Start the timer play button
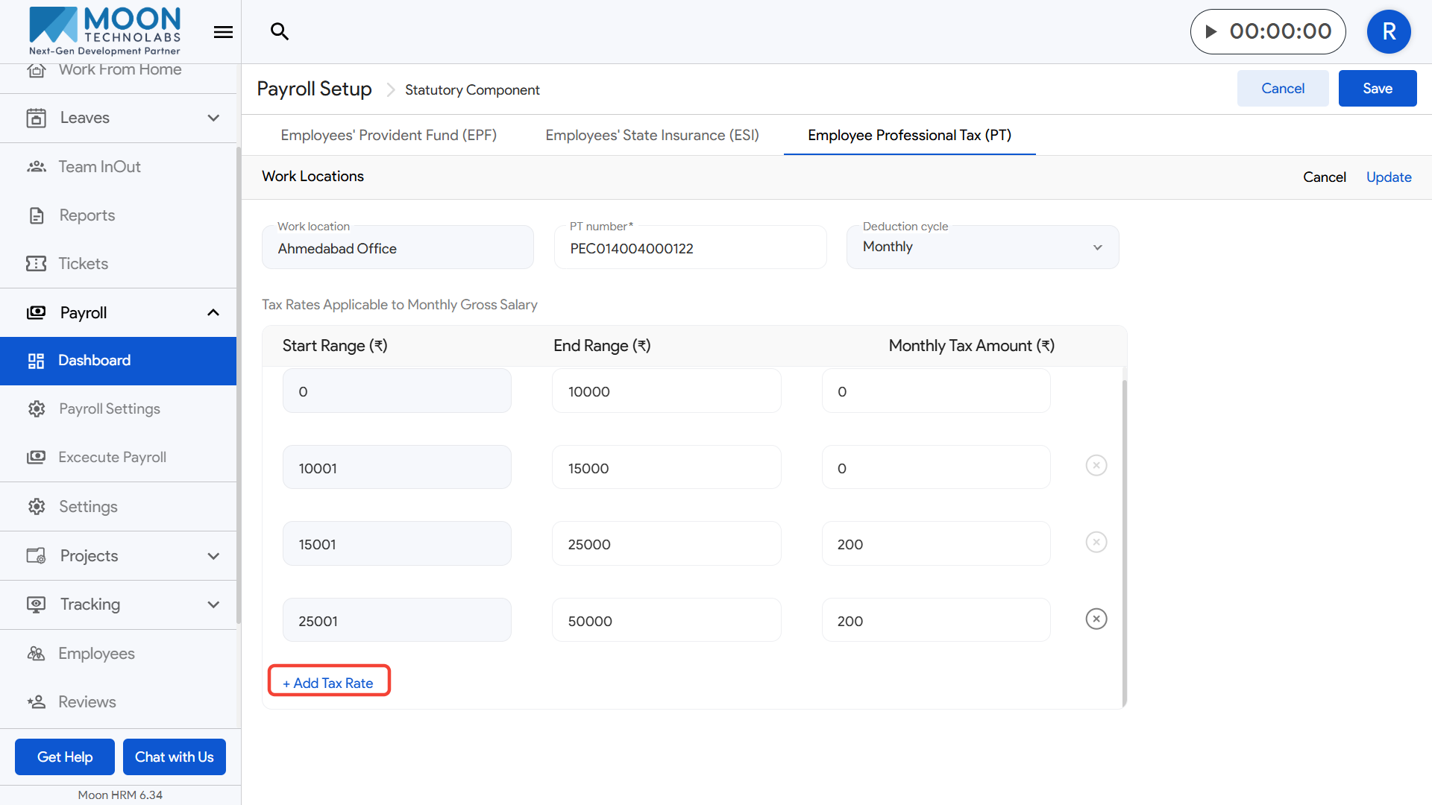 [1211, 31]
